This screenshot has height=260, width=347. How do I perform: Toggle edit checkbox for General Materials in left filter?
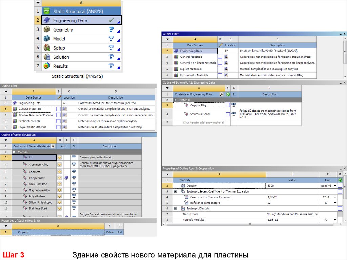pyautogui.click(x=58, y=109)
